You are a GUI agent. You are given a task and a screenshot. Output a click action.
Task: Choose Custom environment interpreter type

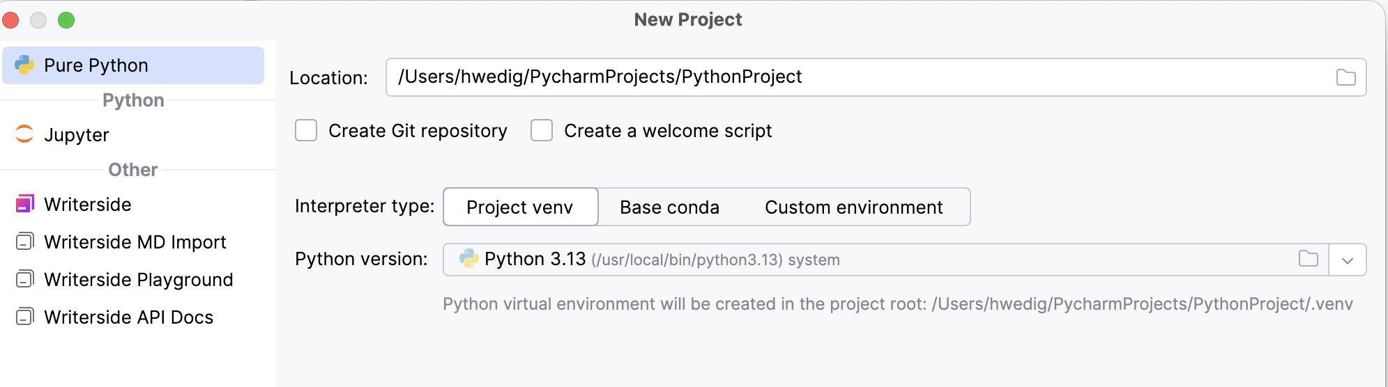[853, 207]
